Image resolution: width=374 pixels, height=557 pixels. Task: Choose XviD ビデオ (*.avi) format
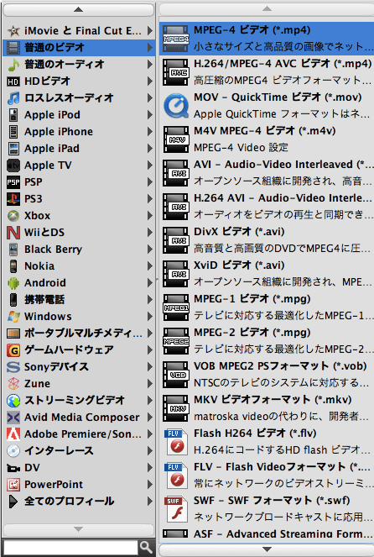coord(267,274)
